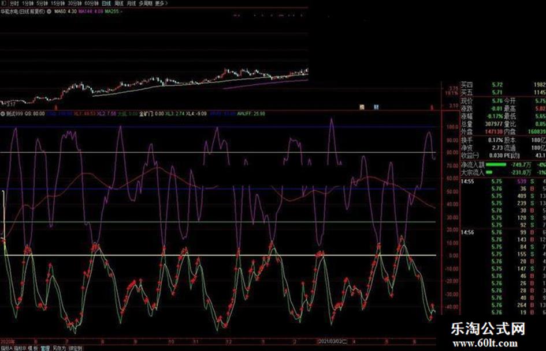Click the 14:55 trade tick row
Viewport: 546px width, 351px height.
(503, 182)
